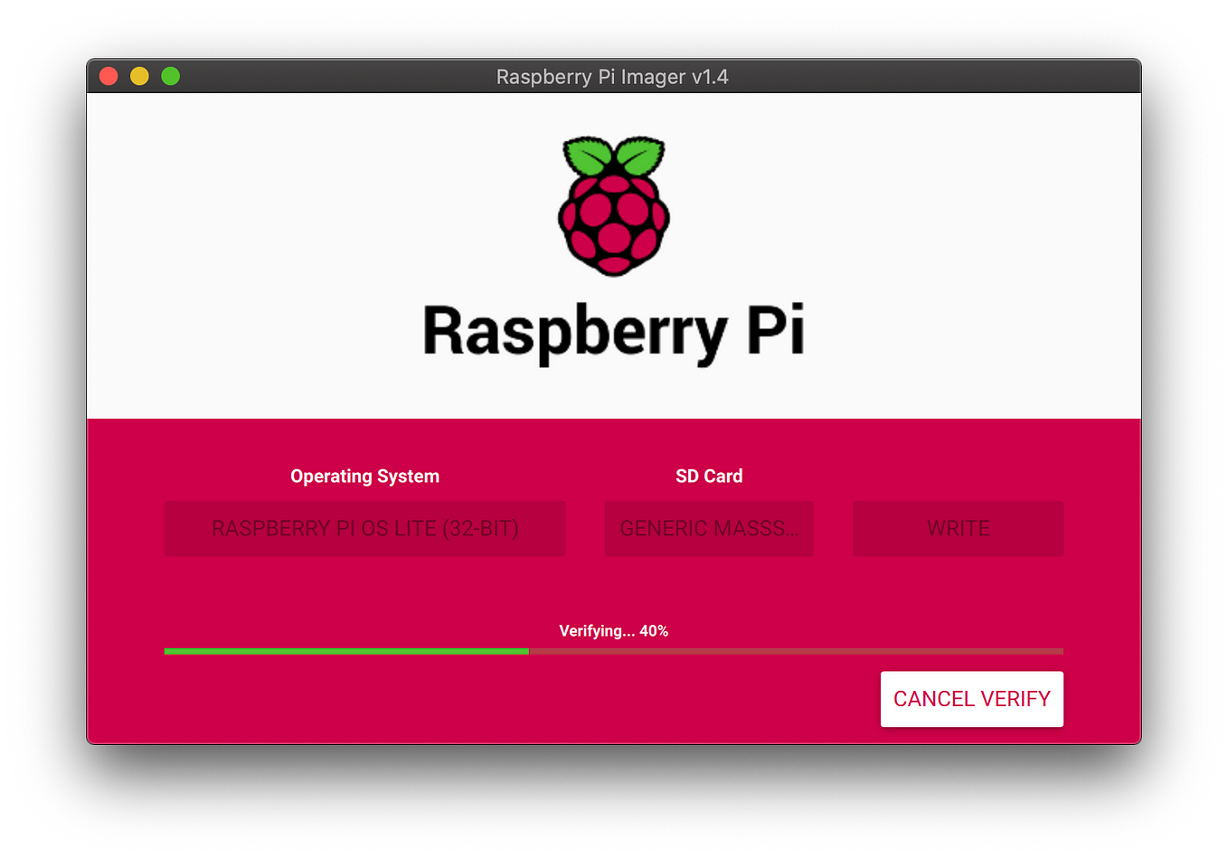Click the green zoom window control

click(170, 76)
